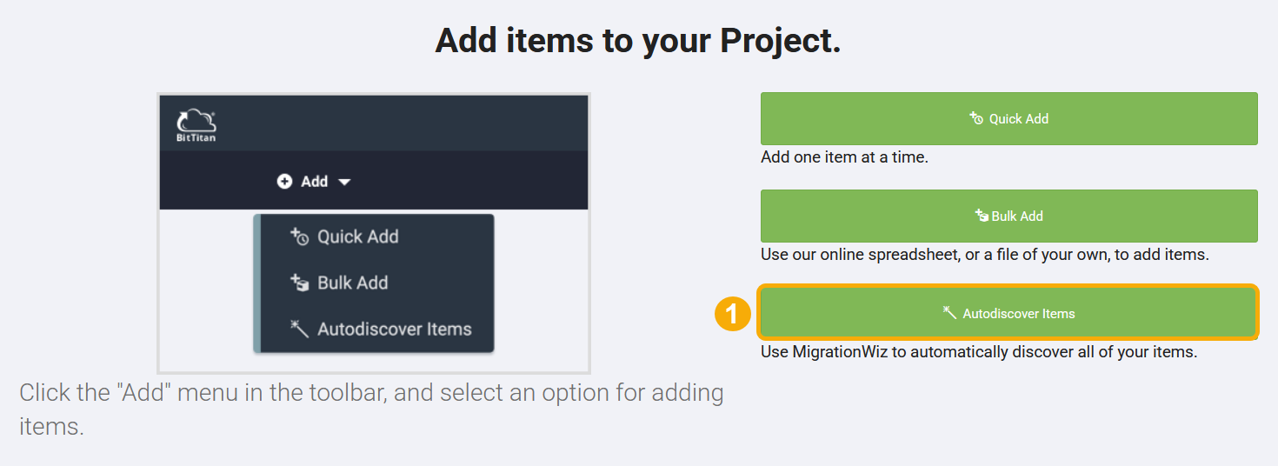The width and height of the screenshot is (1278, 466).
Task: Select the Bulk Add text in the dropdown menu
Action: click(x=353, y=283)
